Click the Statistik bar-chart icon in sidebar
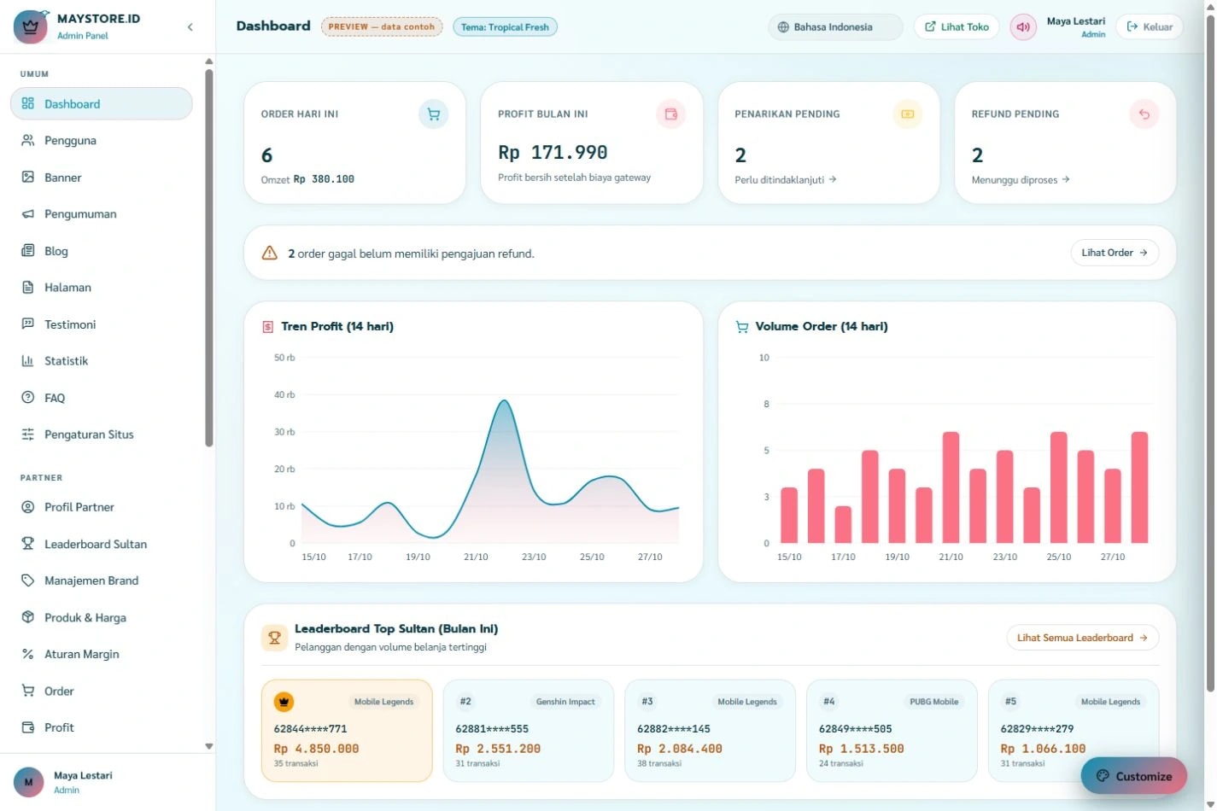The height and width of the screenshot is (811, 1217). (x=28, y=361)
